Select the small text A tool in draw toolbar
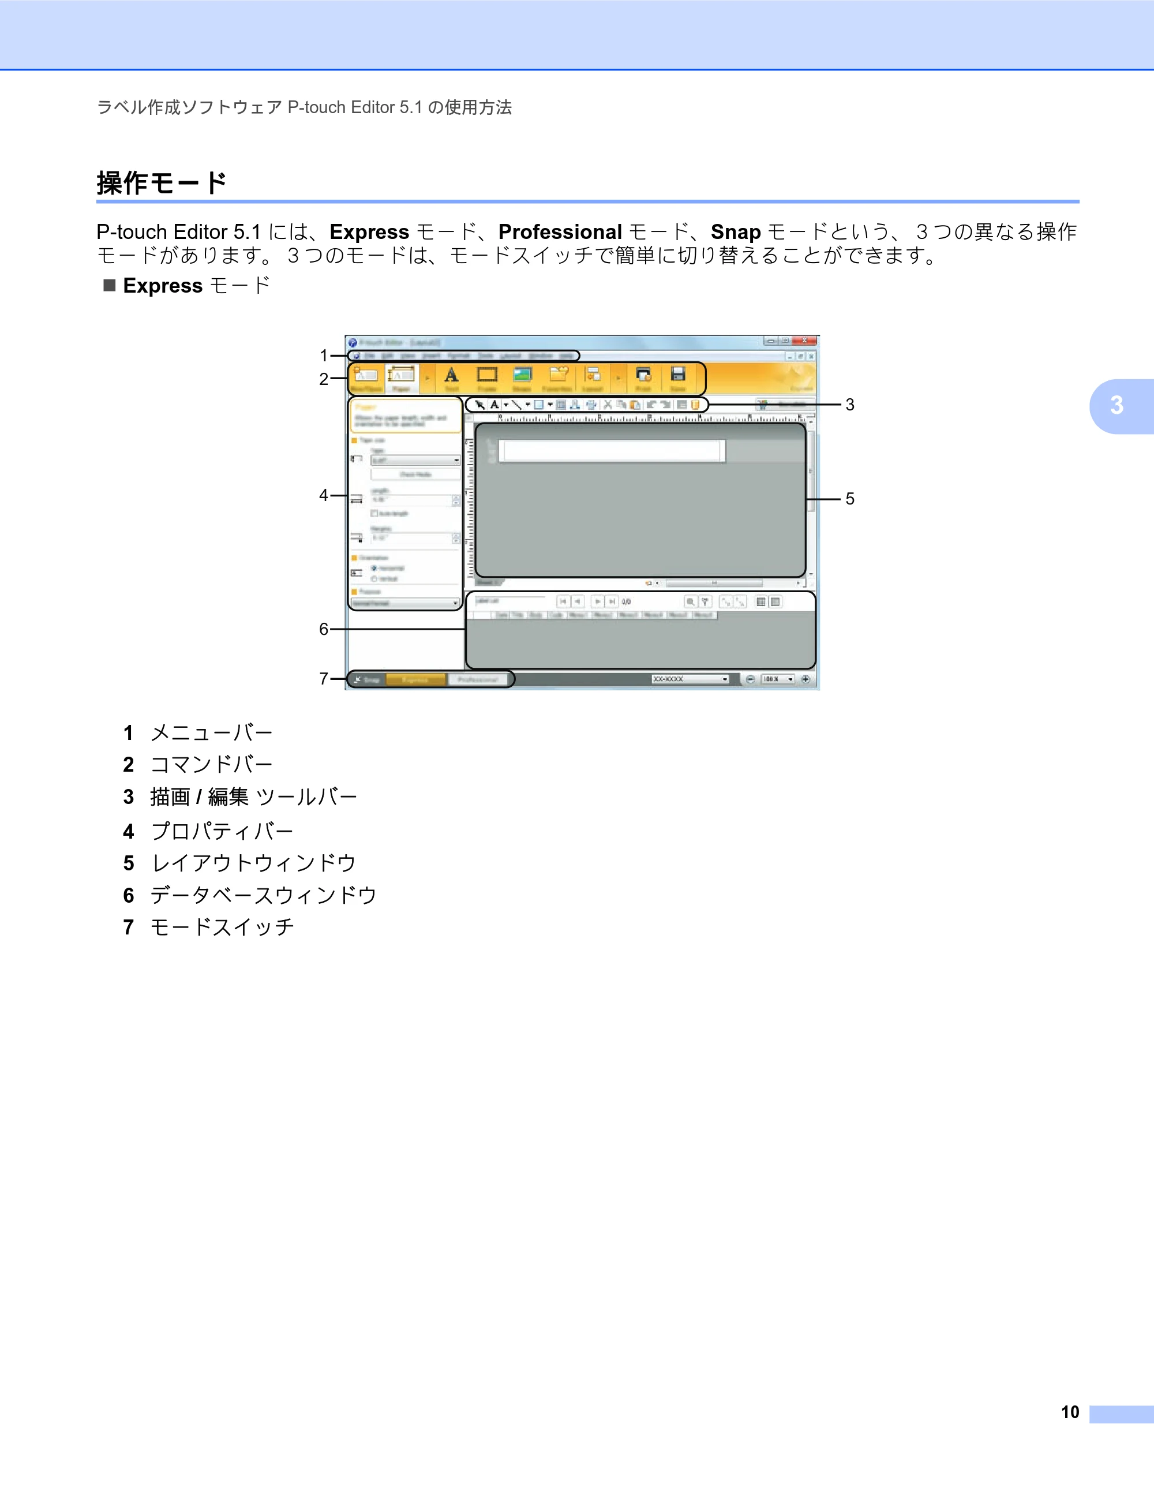Image resolution: width=1154 pixels, height=1492 pixels. pyautogui.click(x=494, y=405)
